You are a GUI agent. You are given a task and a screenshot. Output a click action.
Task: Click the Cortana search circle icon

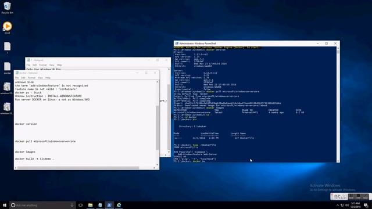(x=13, y=205)
